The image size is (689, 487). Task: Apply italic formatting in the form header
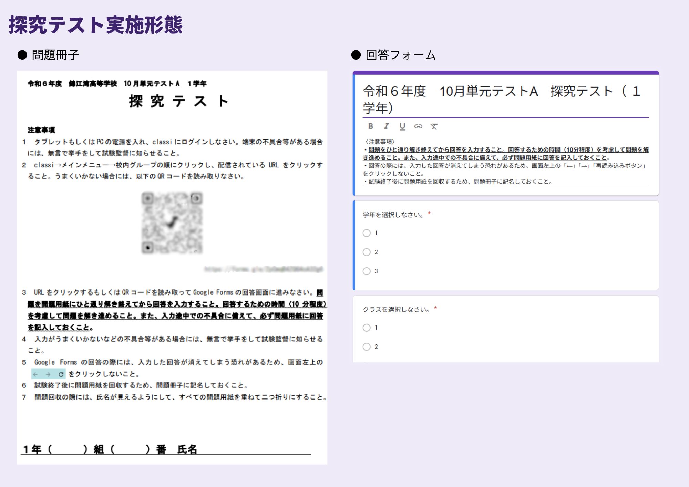[386, 126]
